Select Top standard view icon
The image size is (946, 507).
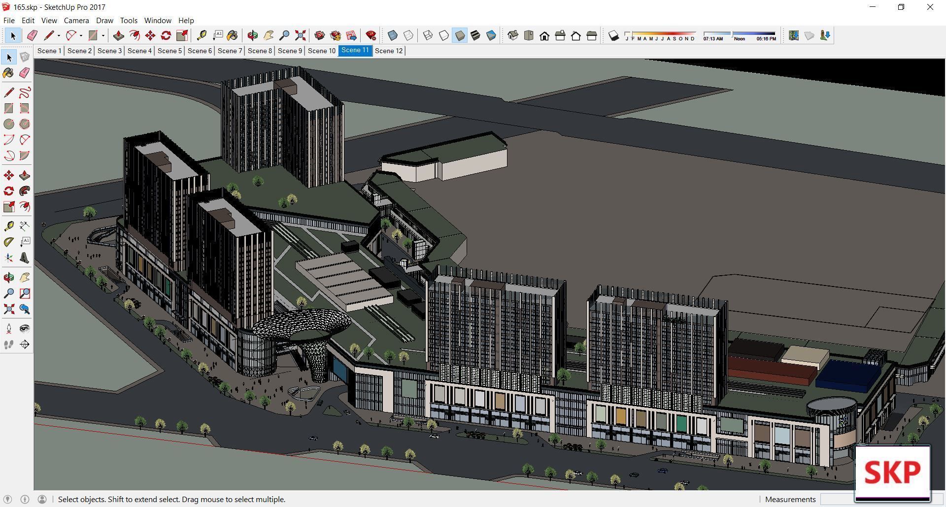529,35
